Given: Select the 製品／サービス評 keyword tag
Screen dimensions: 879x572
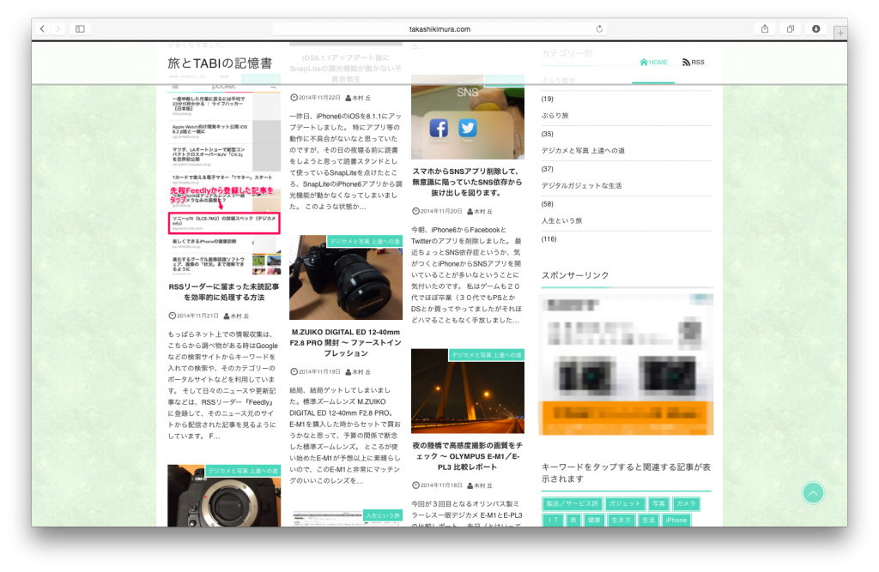Looking at the screenshot, I should pyautogui.click(x=573, y=503).
